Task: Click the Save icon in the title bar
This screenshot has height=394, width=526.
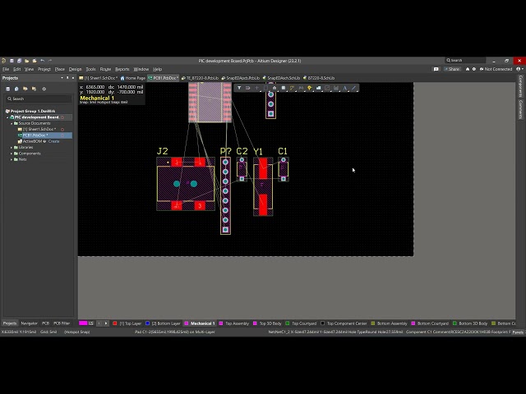Action: click(12, 61)
